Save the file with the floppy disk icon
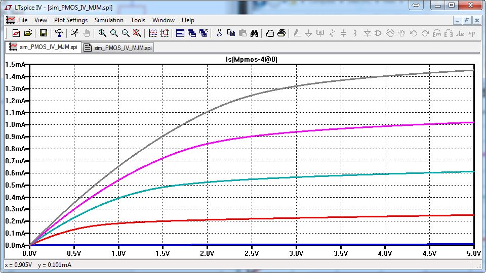This screenshot has width=486, height=273. click(44, 33)
